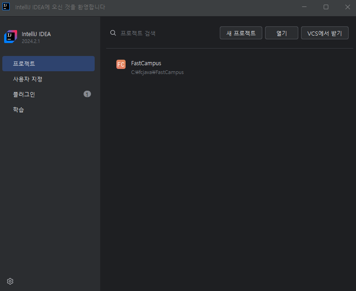This screenshot has height=291, width=356.
Task: Go to the 플러그인 section
Action: (48, 94)
